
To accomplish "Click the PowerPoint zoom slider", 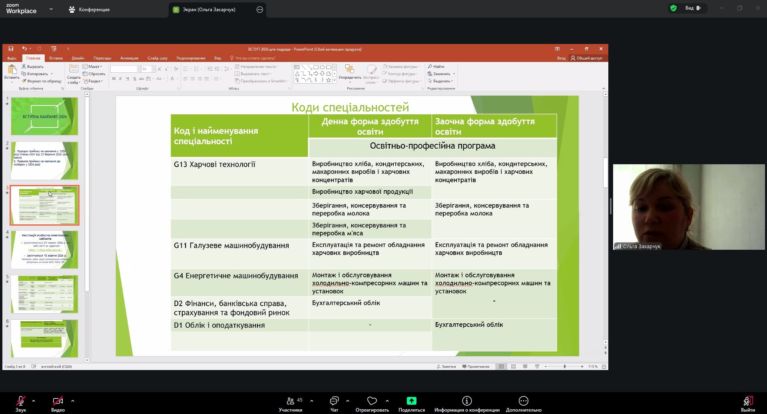I will [x=564, y=366].
